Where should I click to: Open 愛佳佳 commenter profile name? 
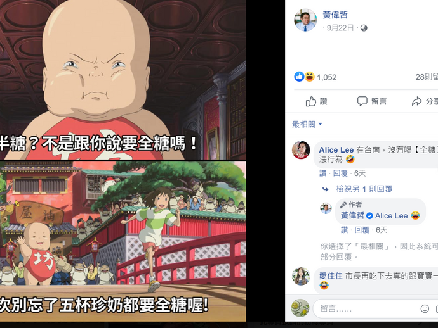click(x=331, y=276)
